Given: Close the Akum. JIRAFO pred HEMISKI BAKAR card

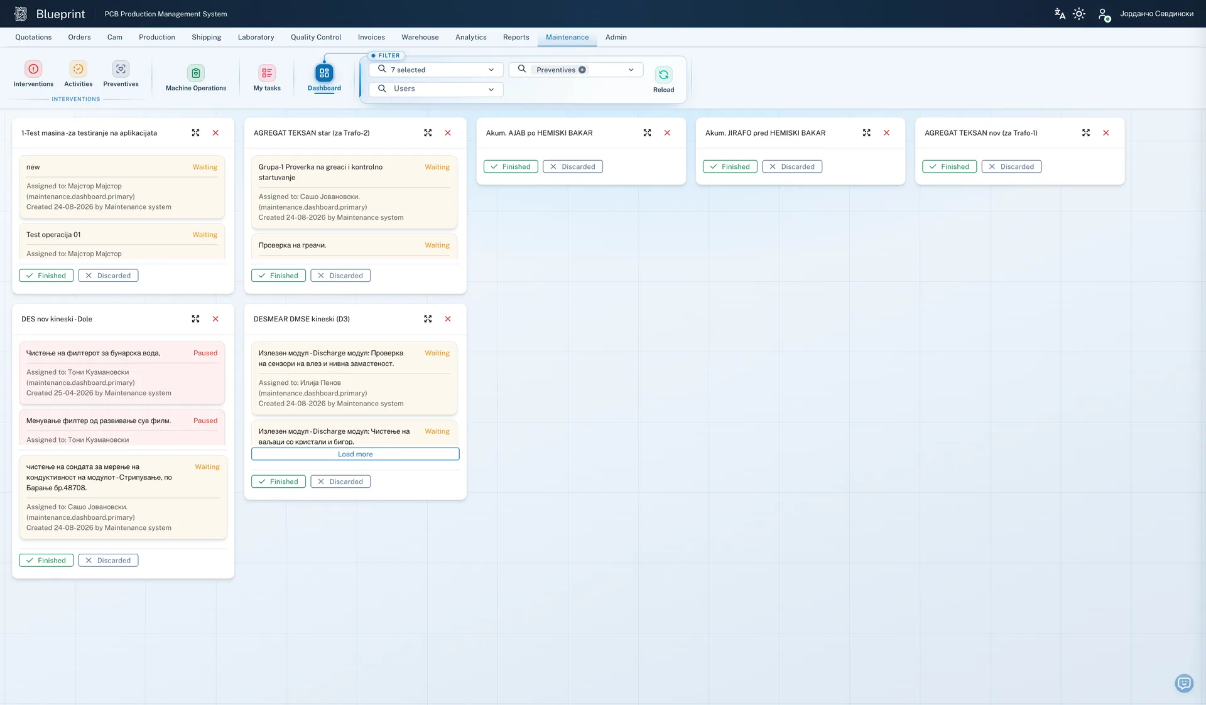Looking at the screenshot, I should pos(886,133).
